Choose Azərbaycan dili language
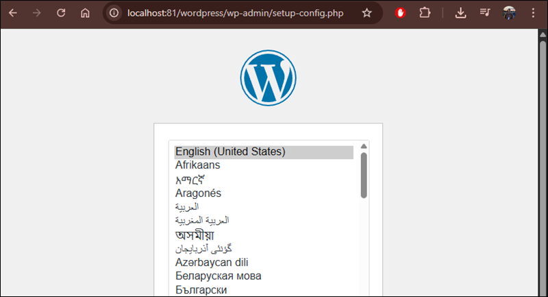The image size is (548, 297). [264, 263]
